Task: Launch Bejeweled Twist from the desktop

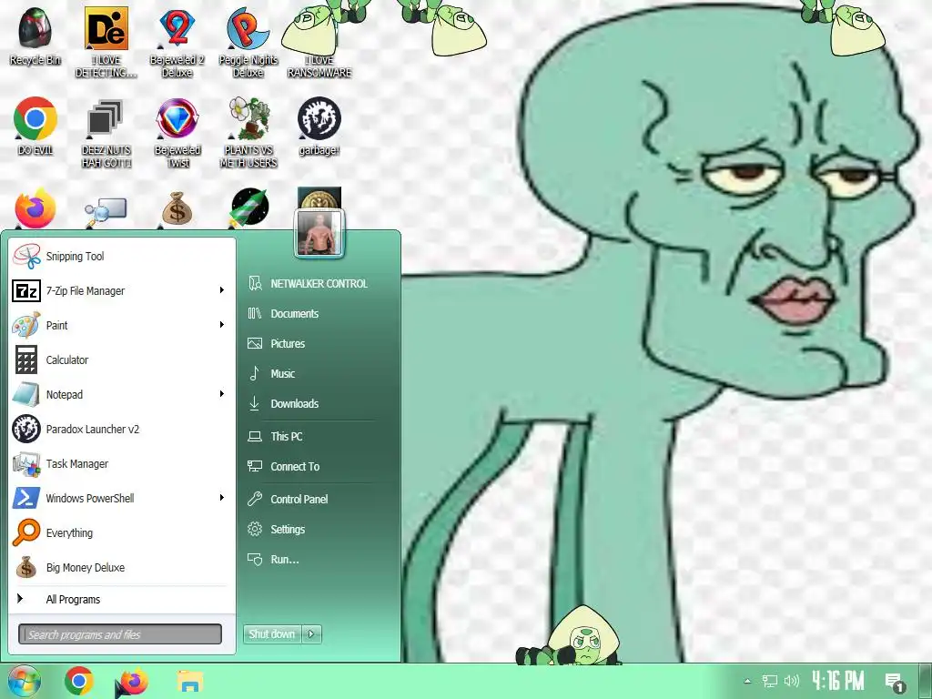Action: [177, 133]
